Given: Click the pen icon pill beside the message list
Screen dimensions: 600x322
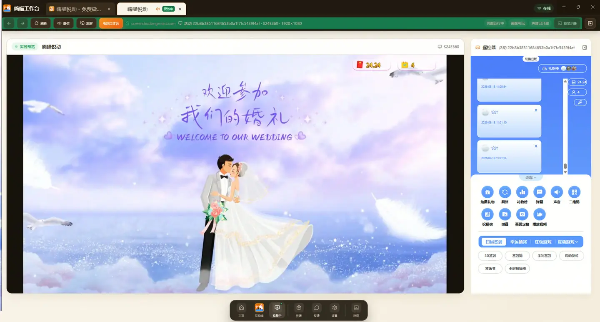Looking at the screenshot, I should tap(580, 103).
